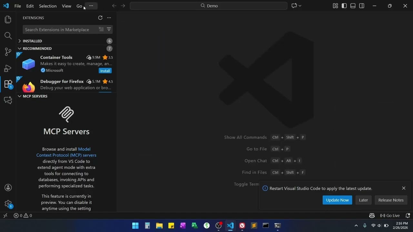Open the Release Notes

[x=391, y=200]
